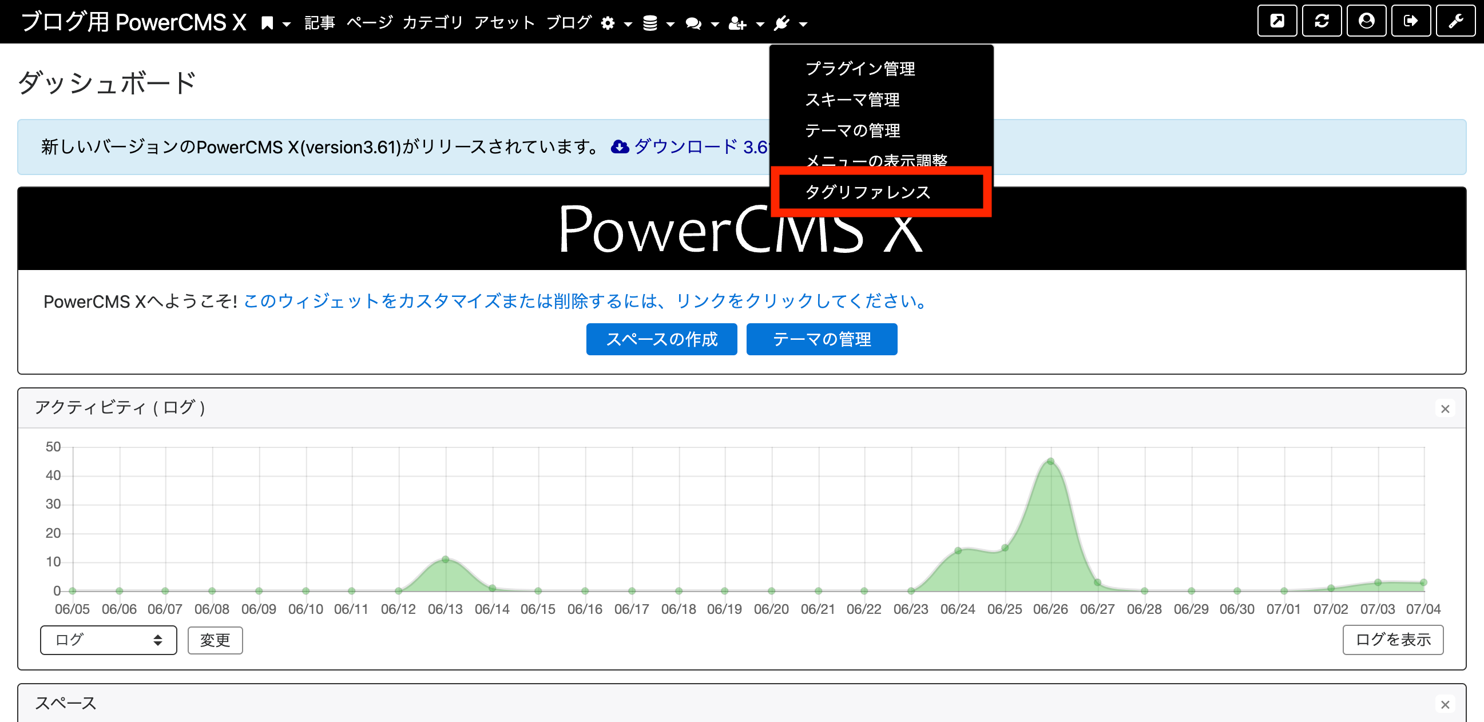
Task: Click the gear settings icon
Action: [608, 23]
